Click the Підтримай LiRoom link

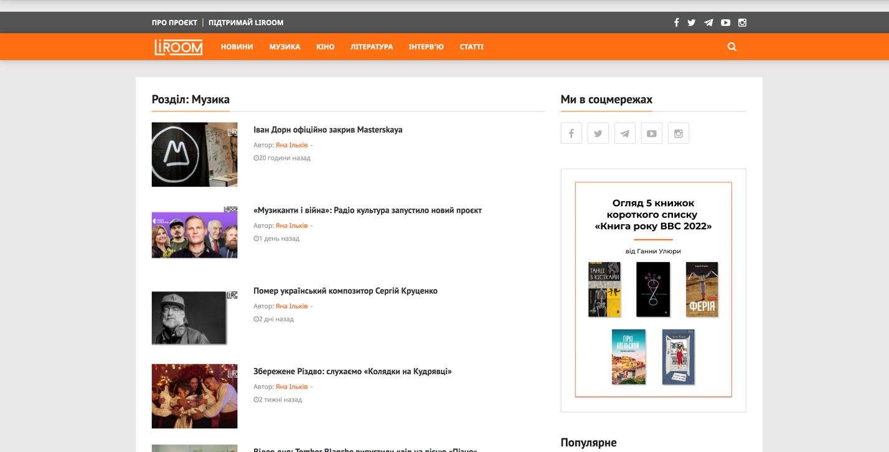tap(246, 22)
